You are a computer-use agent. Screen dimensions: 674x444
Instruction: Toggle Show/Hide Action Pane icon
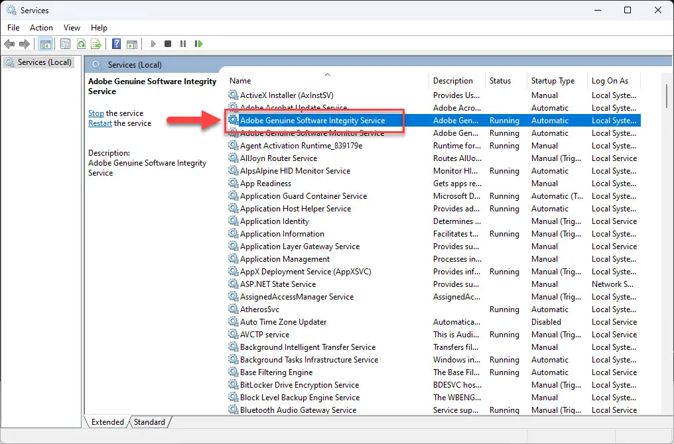132,44
